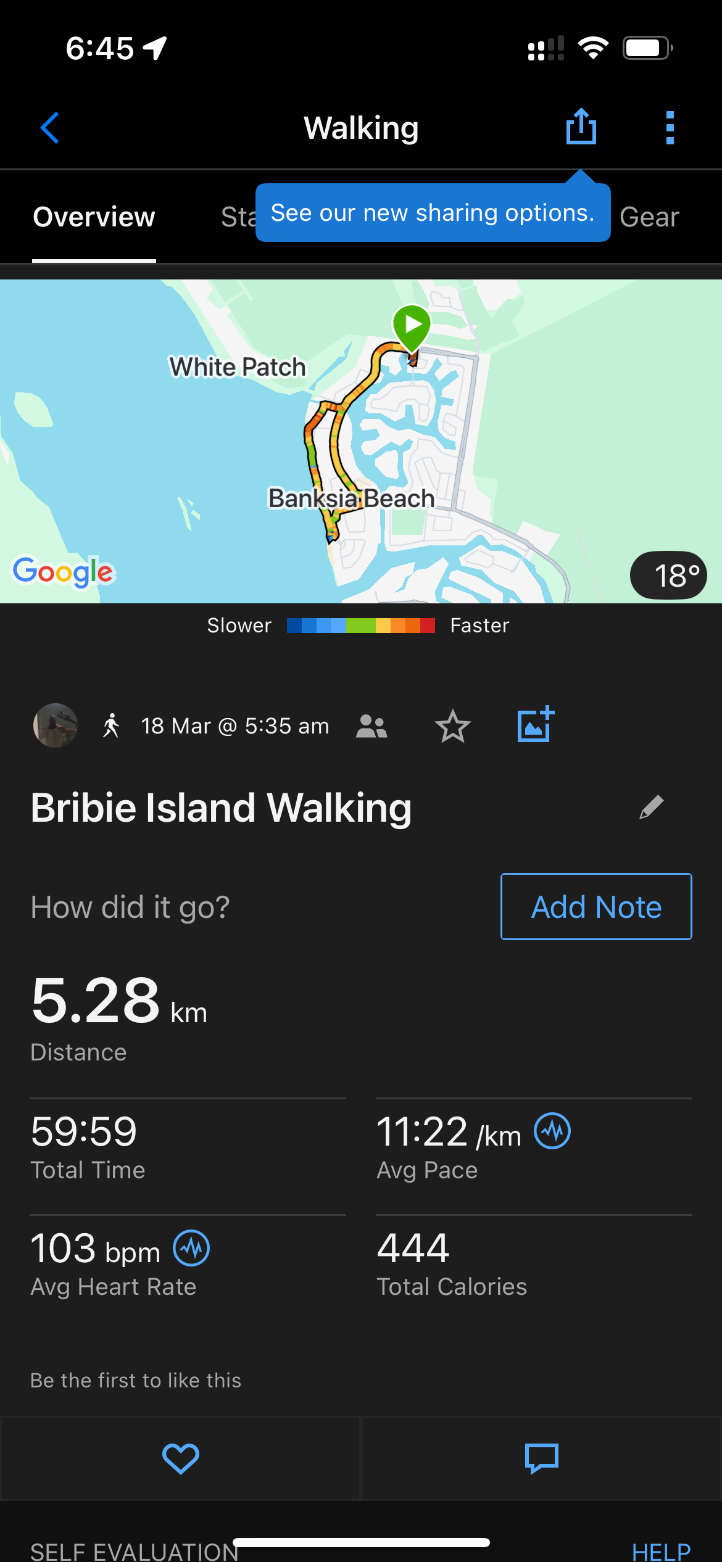Open the HELP link
The width and height of the screenshot is (722, 1562).
click(x=661, y=1551)
